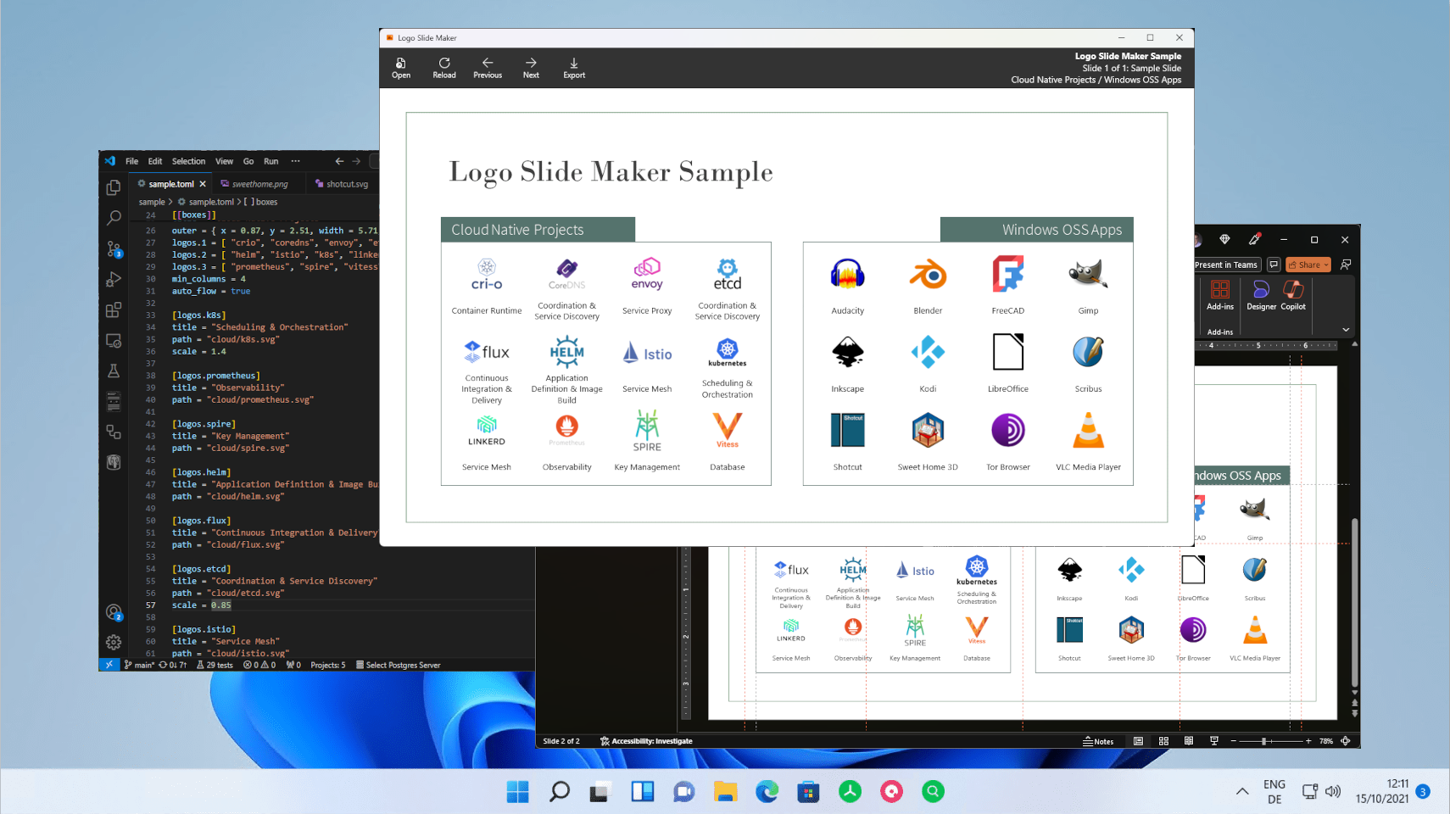Click Microsoft 365 premium diamond icon
The width and height of the screenshot is (1450, 814).
[1224, 239]
